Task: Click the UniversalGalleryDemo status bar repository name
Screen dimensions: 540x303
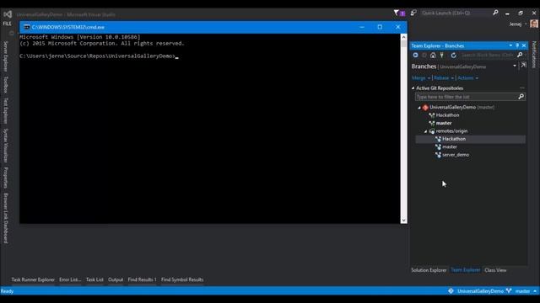Action: coord(480,291)
